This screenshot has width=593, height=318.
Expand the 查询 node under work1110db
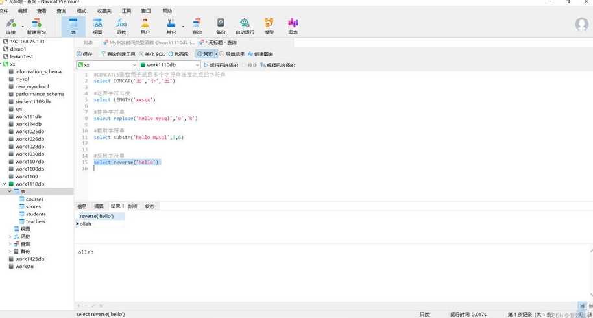coord(10,244)
